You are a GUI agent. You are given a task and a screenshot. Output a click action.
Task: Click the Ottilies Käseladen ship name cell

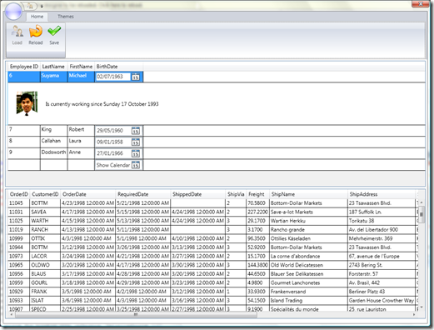pos(308,238)
